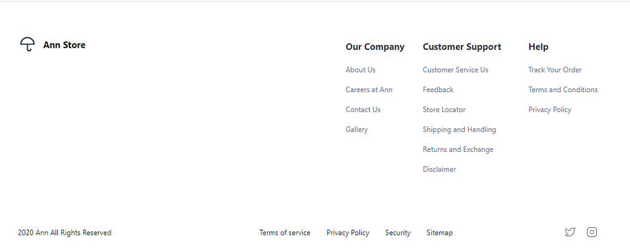The width and height of the screenshot is (630, 250).
Task: Click the Security footer link
Action: (x=398, y=233)
